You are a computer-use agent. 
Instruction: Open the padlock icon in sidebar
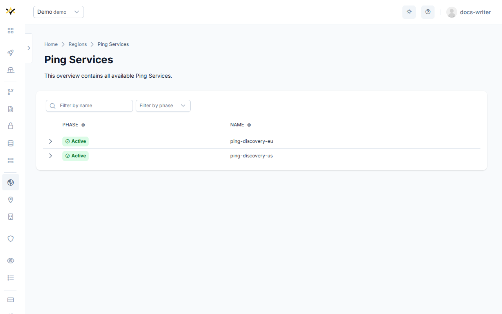11,126
